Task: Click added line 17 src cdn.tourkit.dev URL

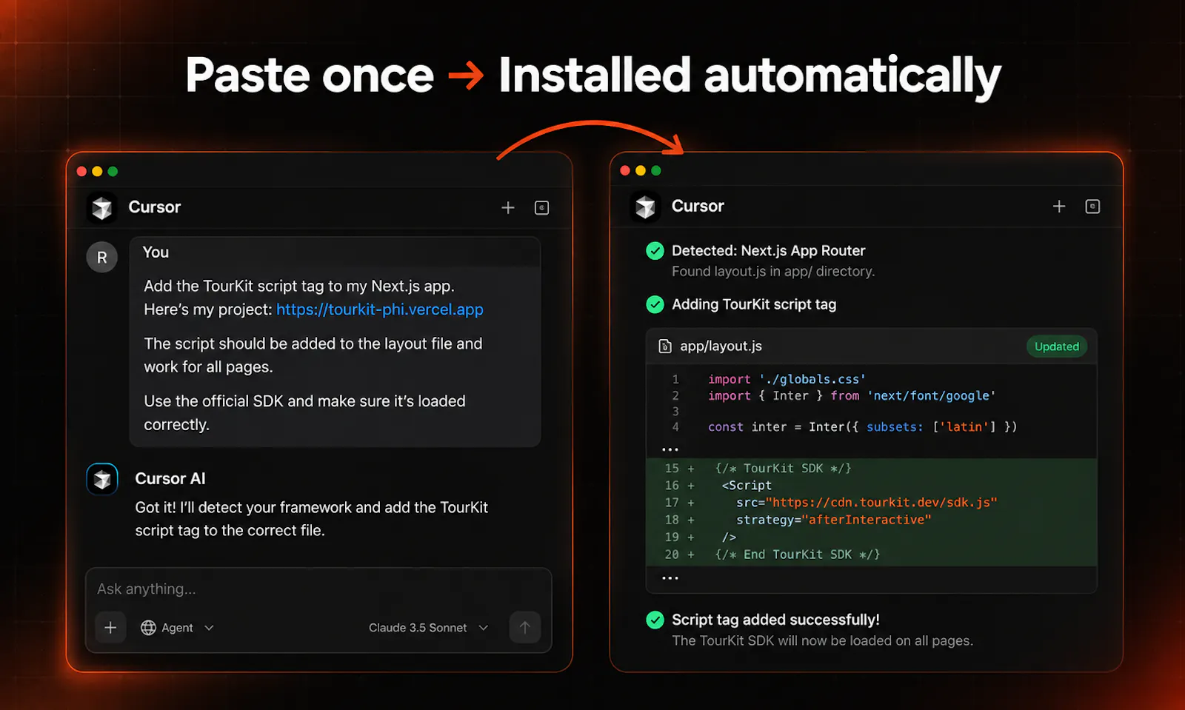Action: (867, 503)
